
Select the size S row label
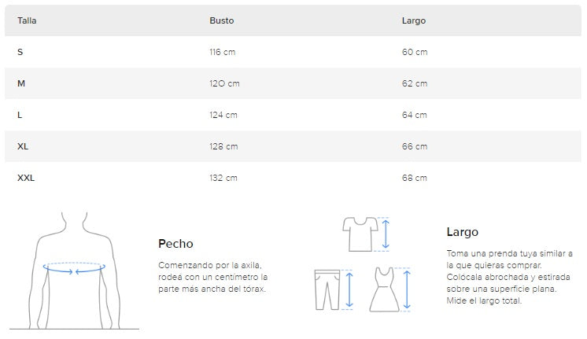pos(20,52)
